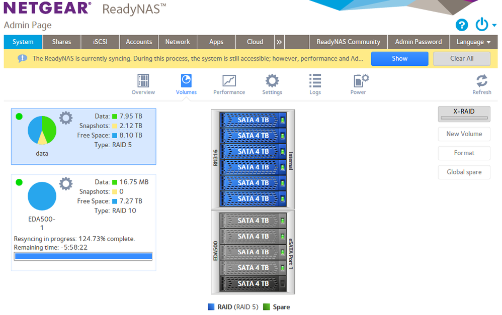Go to the Accounts tab
Screen dimensions: 502x315
pyautogui.click(x=139, y=42)
